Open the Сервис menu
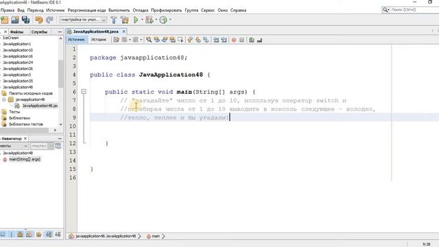This screenshot has width=439, height=247. click(208, 10)
